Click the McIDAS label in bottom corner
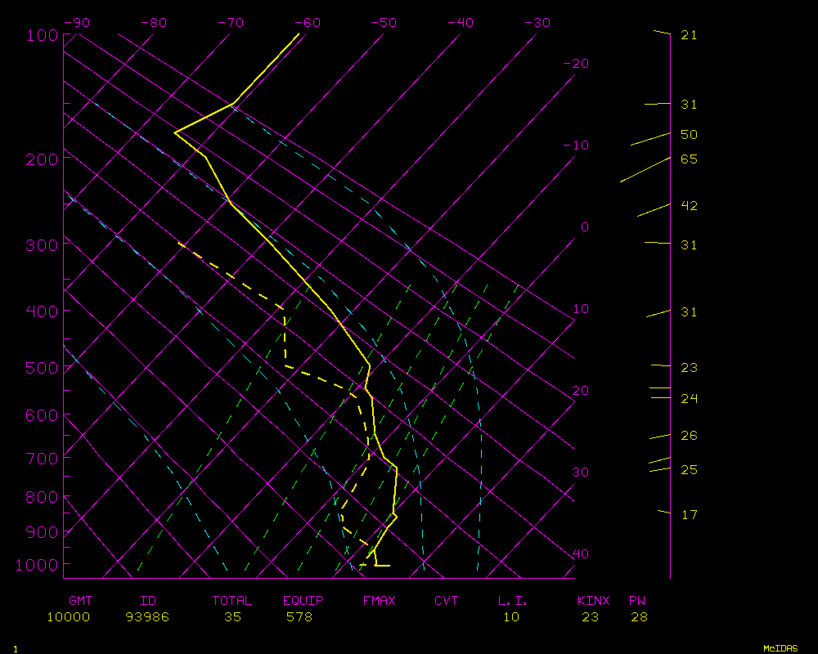Image resolution: width=818 pixels, height=654 pixels. click(780, 647)
